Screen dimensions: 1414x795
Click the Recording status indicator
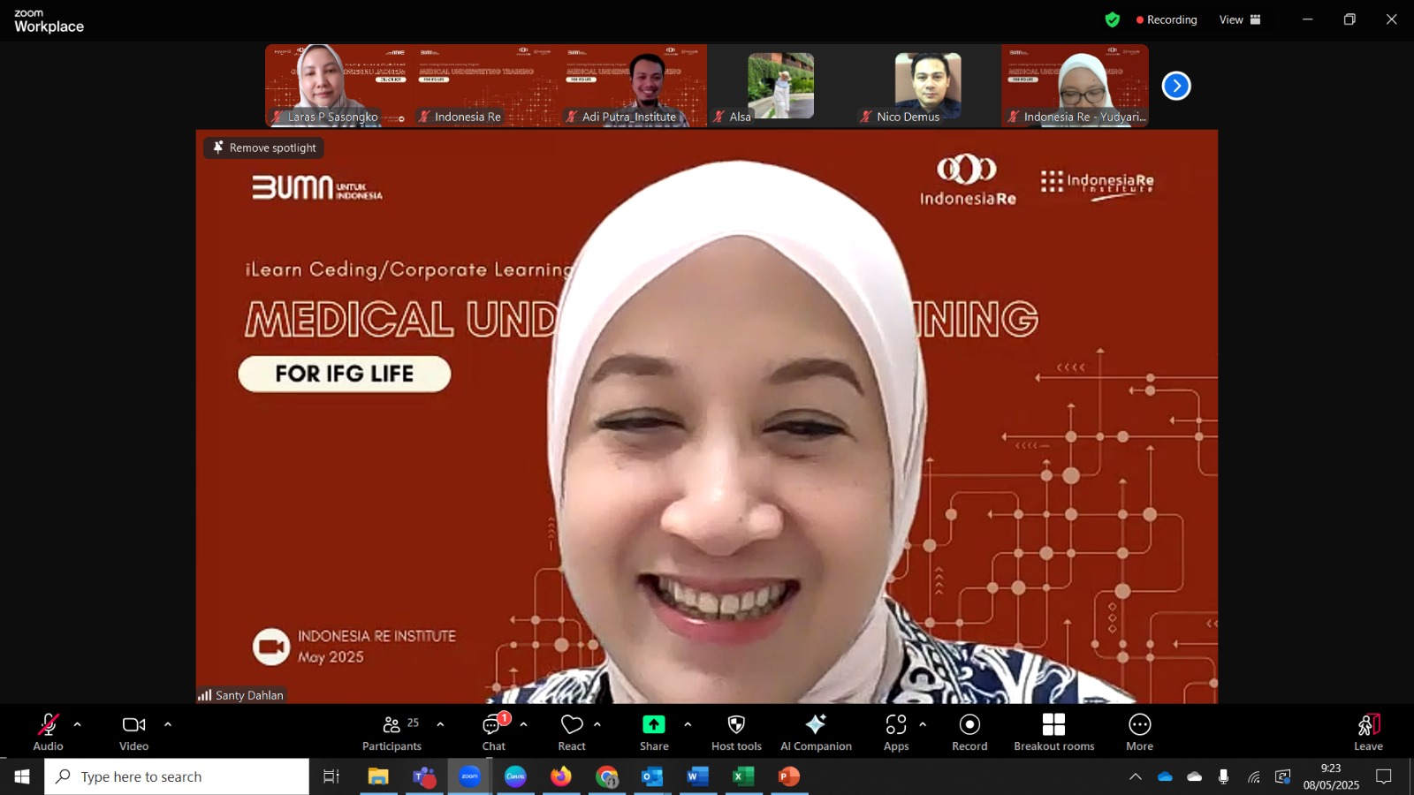point(1167,19)
